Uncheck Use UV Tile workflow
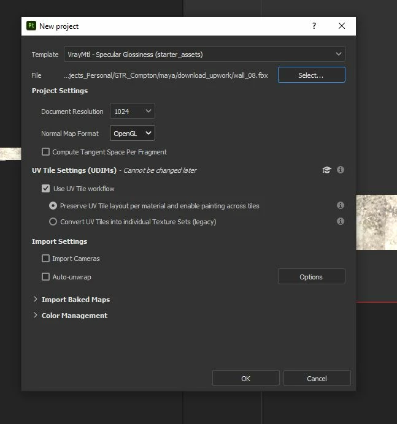The width and height of the screenshot is (397, 424). coord(46,189)
